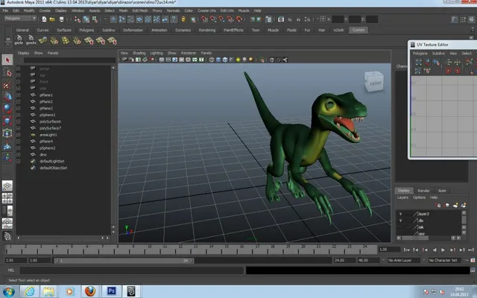Expand defaultLightSet node in Outliner
The image size is (477, 298).
tap(18, 161)
